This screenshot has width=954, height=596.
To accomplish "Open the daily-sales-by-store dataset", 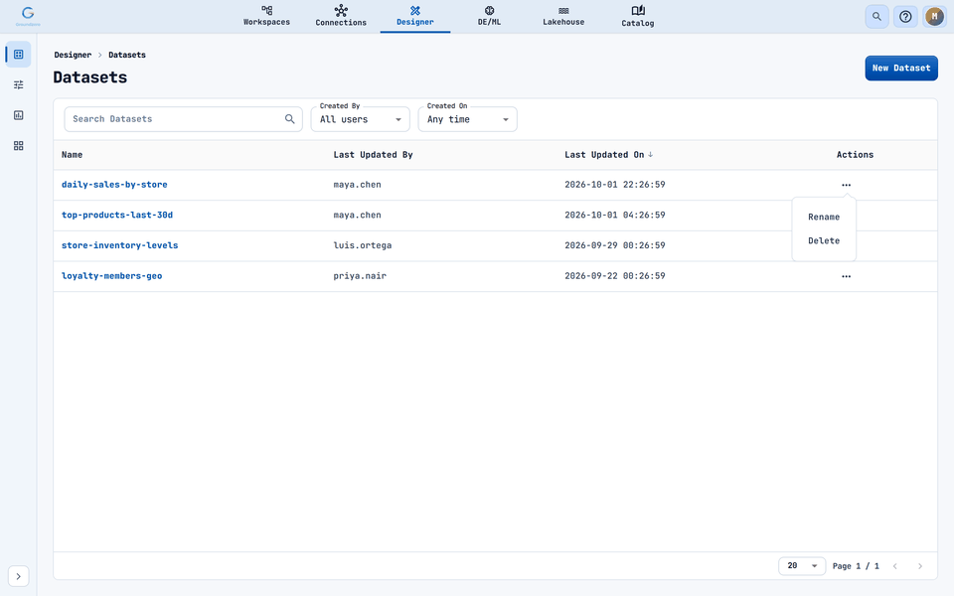I will tap(114, 185).
